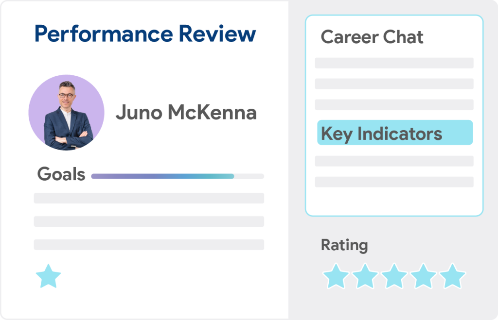
Task: Click the single star below Goals
Action: coord(48,276)
